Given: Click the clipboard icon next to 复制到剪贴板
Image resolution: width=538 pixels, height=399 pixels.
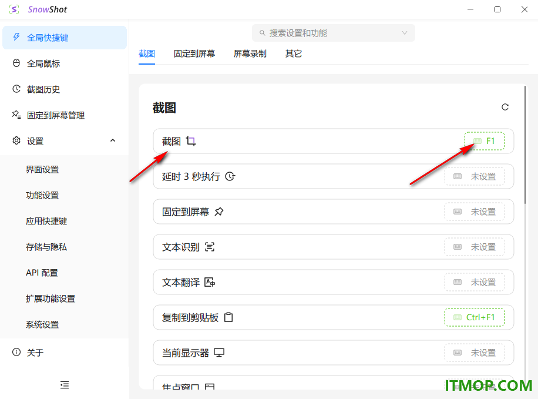Looking at the screenshot, I should 228,317.
